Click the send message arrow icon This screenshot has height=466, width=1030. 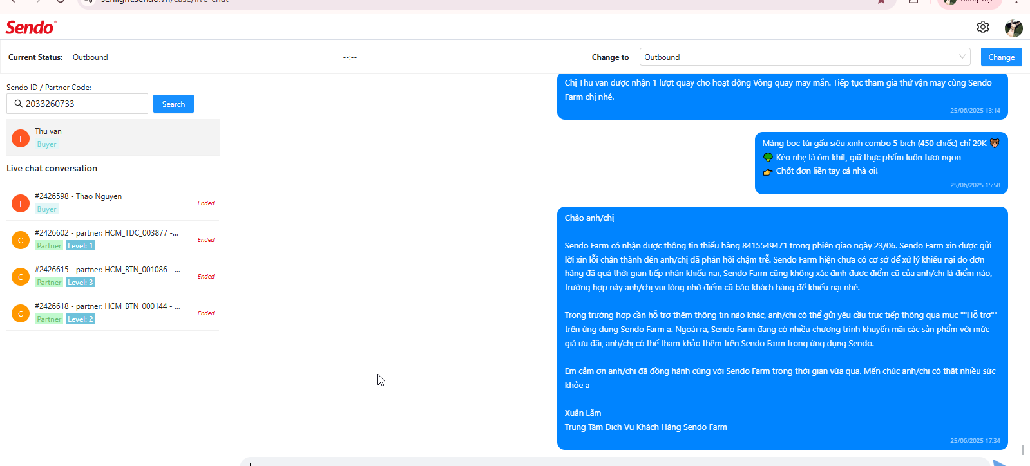click(x=1000, y=462)
